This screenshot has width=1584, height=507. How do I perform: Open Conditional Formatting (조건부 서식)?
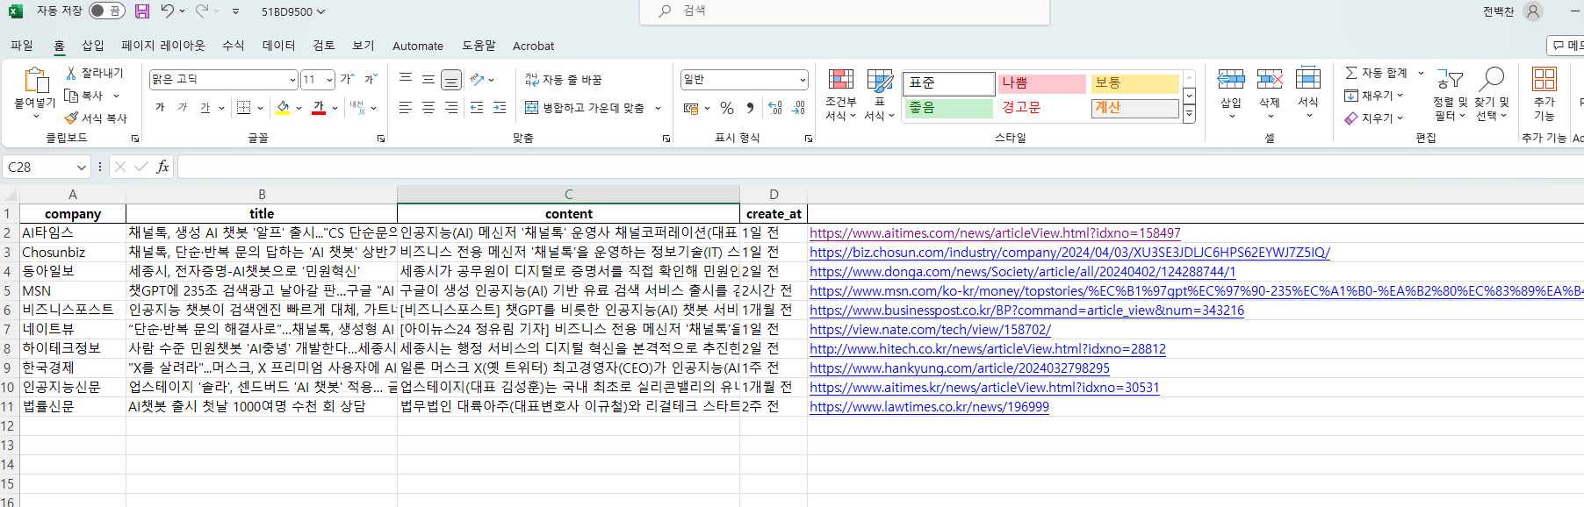click(x=840, y=95)
